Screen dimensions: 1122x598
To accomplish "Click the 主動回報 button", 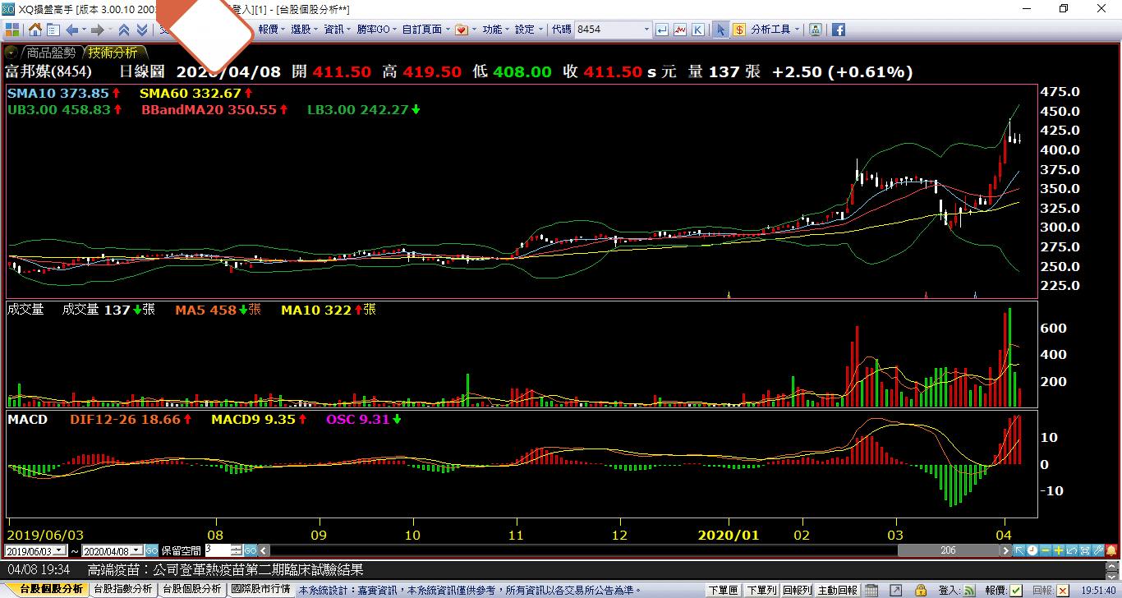I will click(x=837, y=590).
